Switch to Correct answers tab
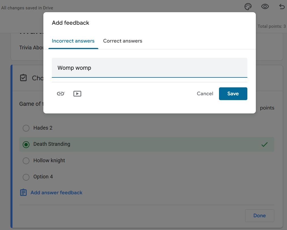The image size is (287, 230). coord(123,41)
